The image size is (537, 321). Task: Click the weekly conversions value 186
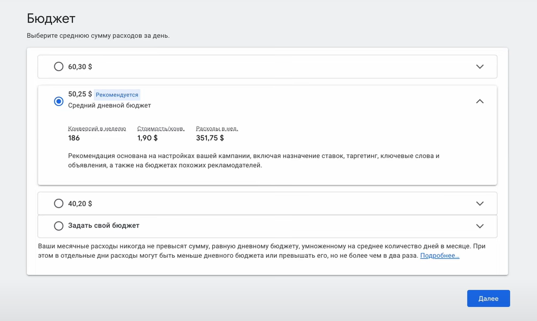point(73,138)
